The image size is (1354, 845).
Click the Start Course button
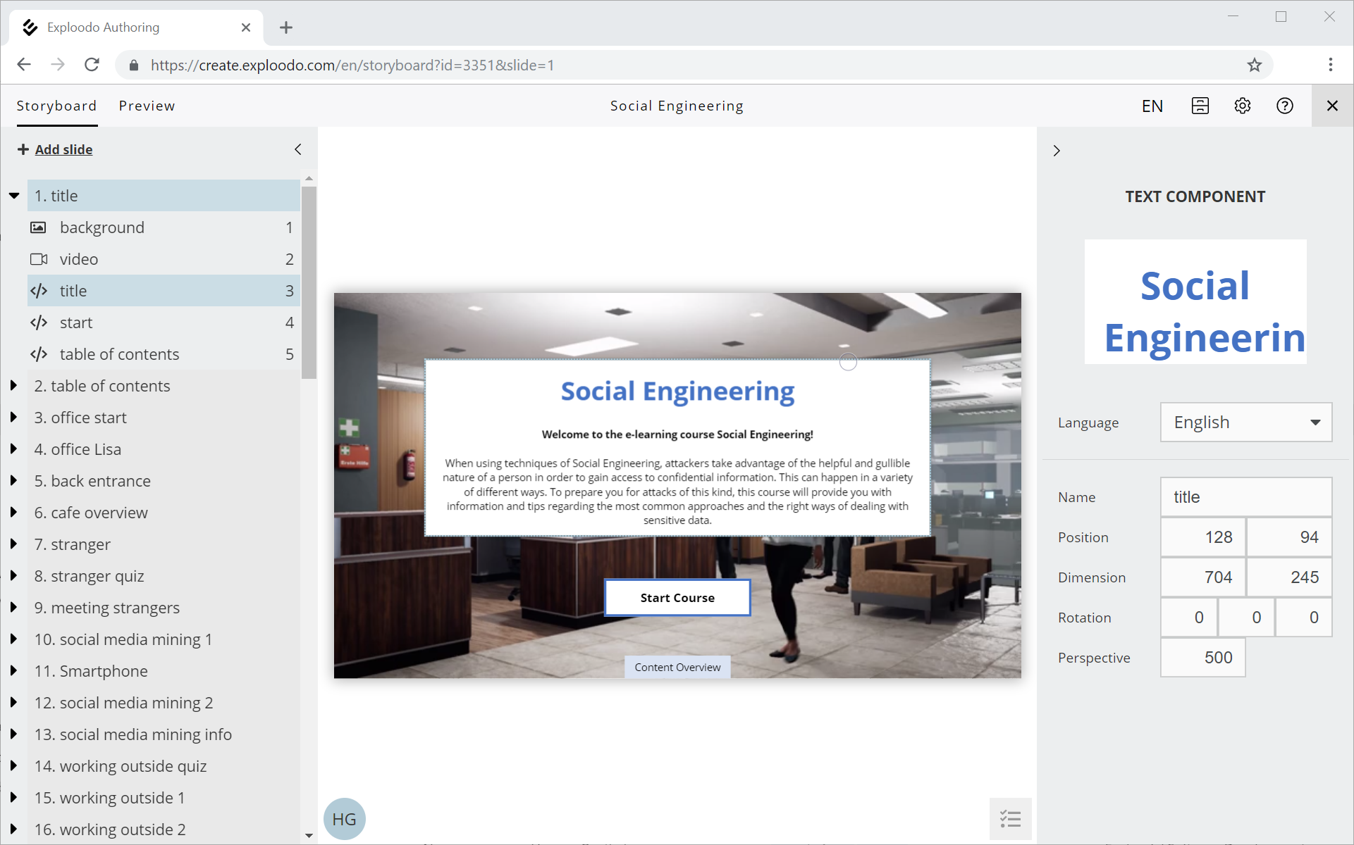click(677, 597)
